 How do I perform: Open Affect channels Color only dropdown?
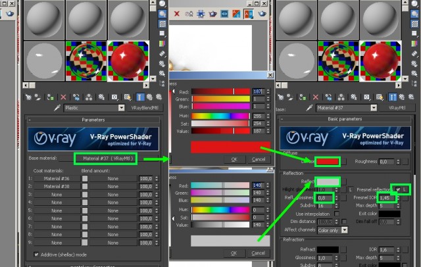[x=345, y=230]
